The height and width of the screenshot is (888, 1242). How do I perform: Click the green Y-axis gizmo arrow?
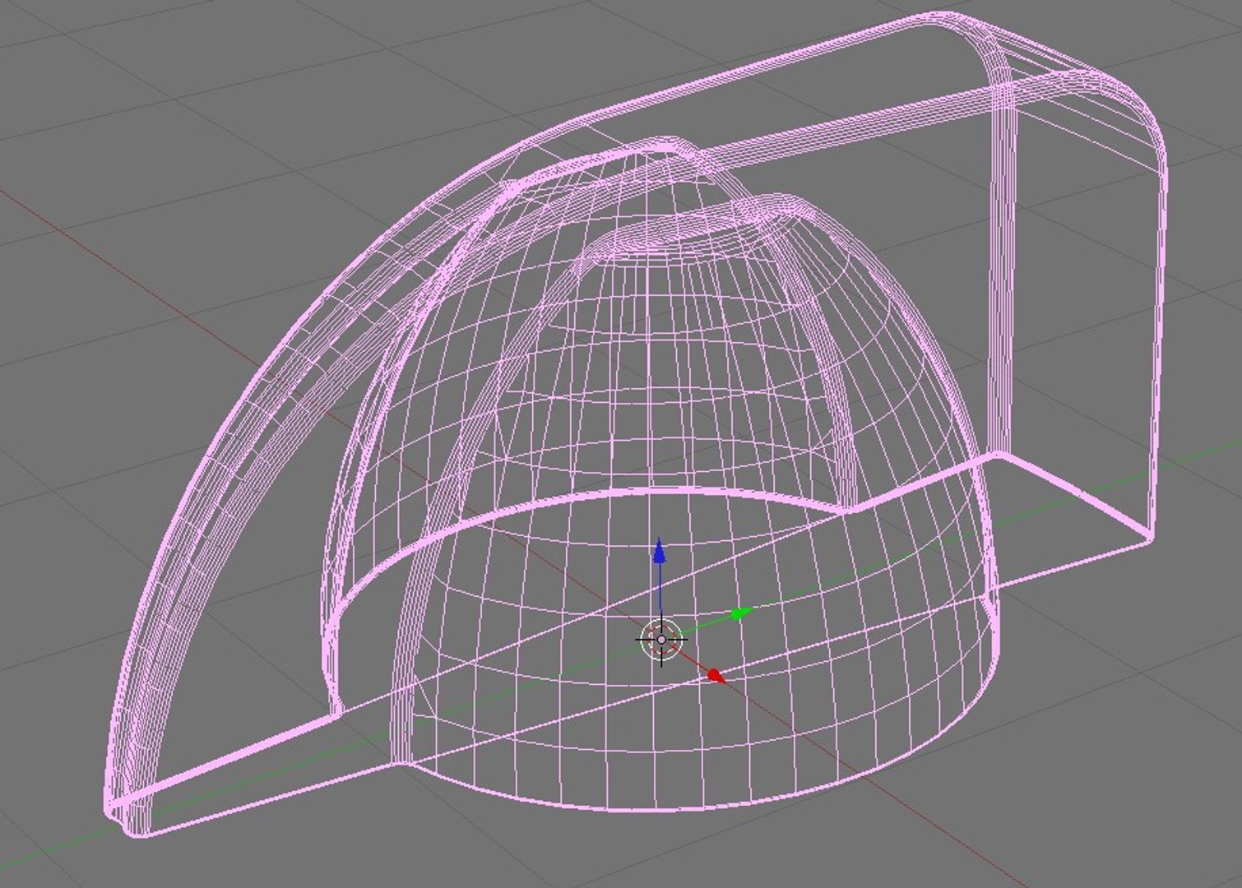coord(741,613)
